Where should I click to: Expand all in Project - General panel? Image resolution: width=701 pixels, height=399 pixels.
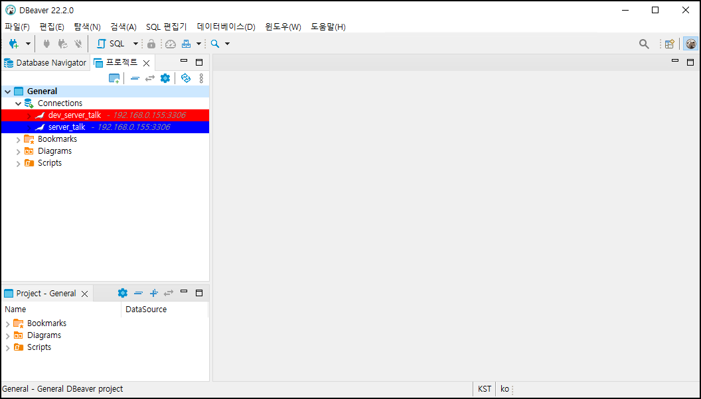point(154,293)
